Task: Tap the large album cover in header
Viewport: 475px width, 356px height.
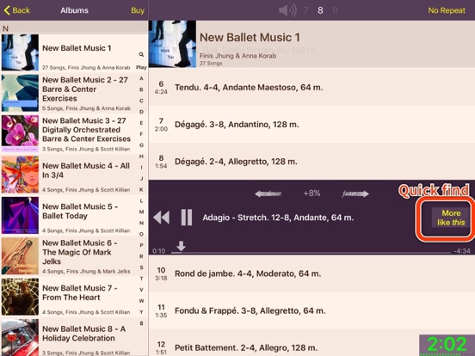Action: (172, 44)
